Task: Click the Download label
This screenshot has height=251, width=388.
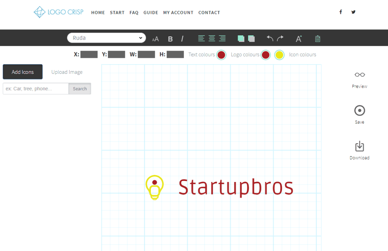Action: [x=360, y=158]
